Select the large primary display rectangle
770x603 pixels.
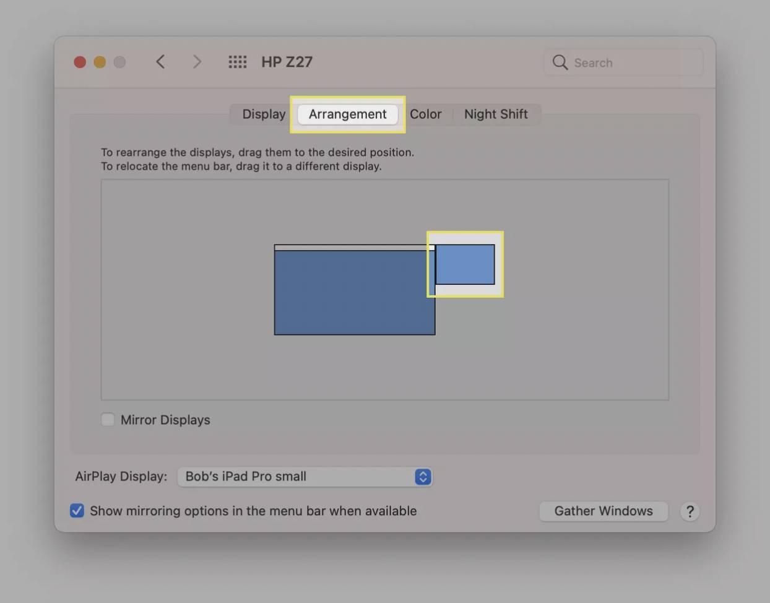[354, 292]
